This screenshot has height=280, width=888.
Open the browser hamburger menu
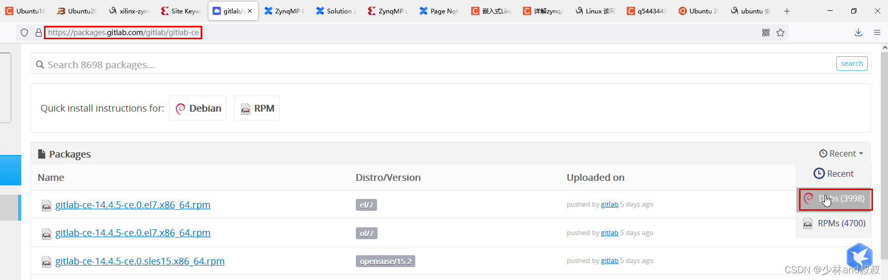(x=877, y=33)
